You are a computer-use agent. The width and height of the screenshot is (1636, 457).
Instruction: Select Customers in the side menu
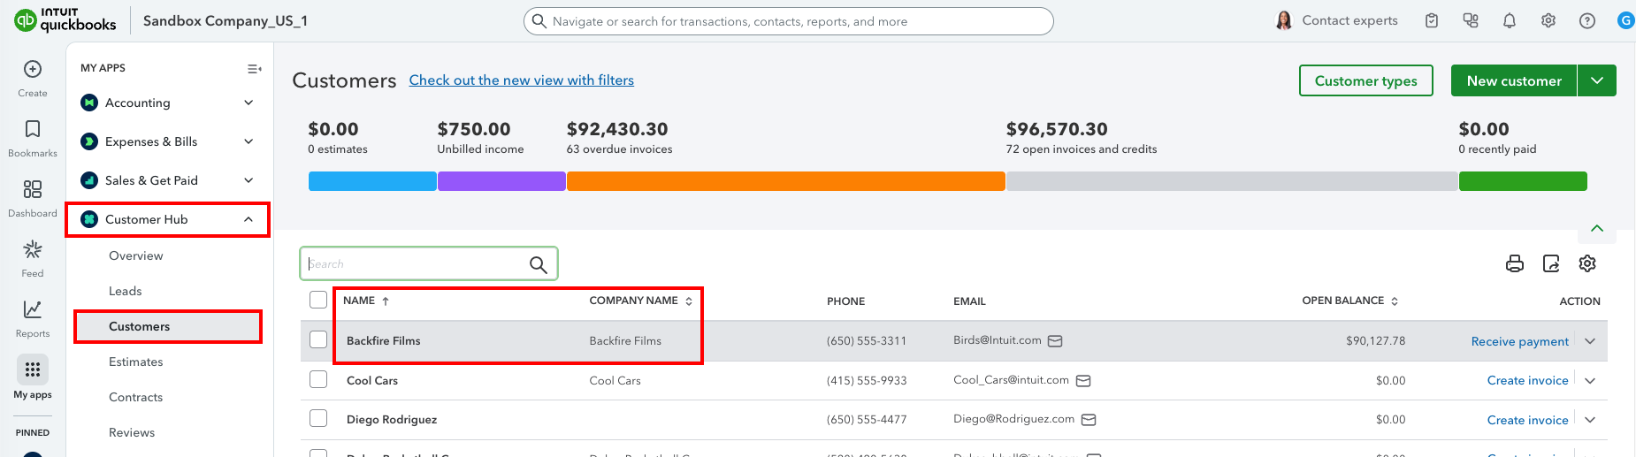[168, 326]
